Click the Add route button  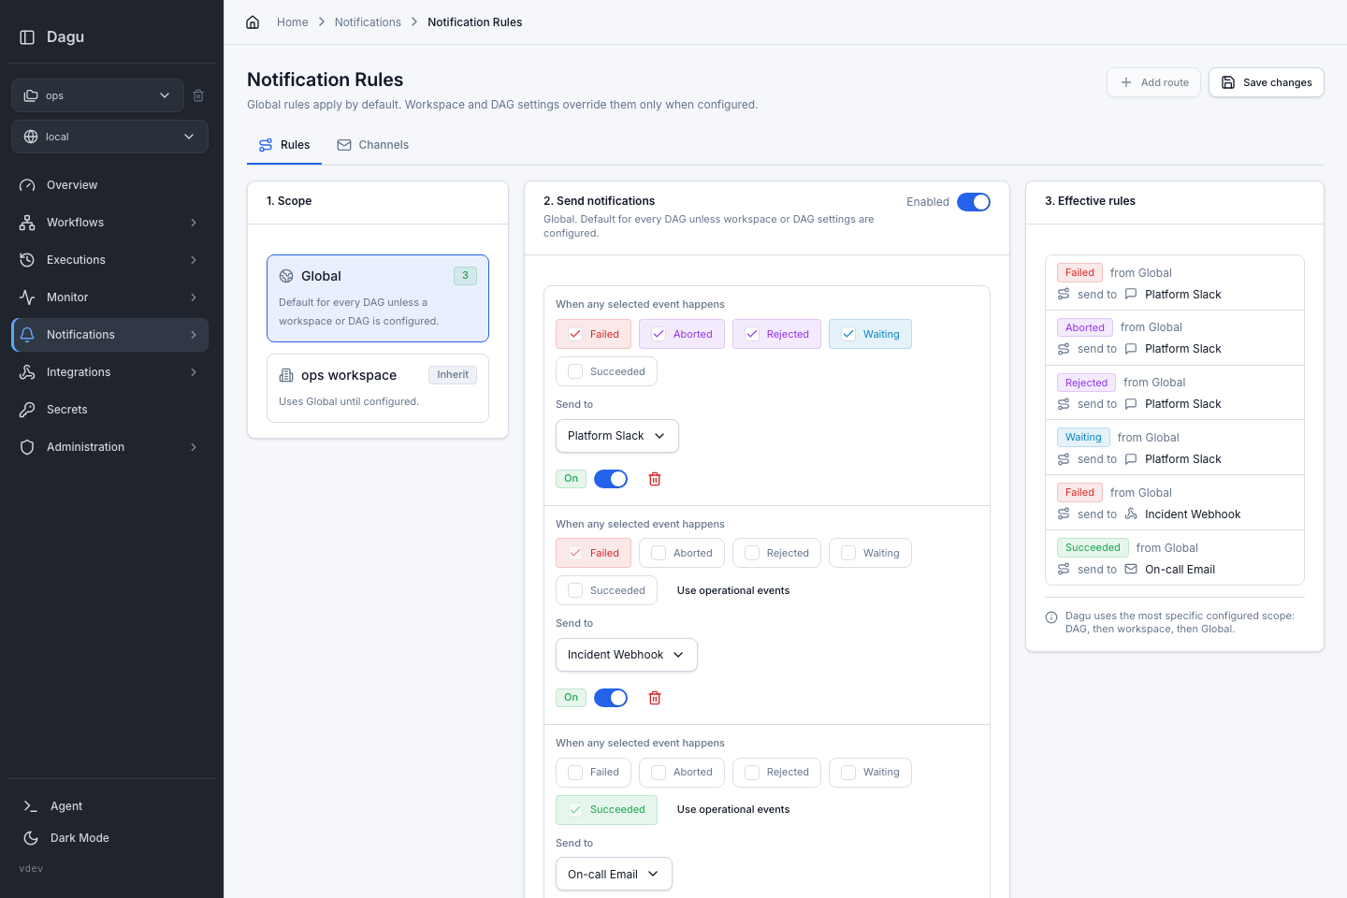pyautogui.click(x=1153, y=82)
